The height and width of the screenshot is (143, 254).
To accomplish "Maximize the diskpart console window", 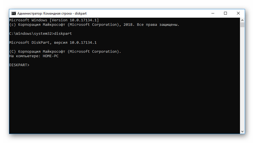I will (225, 13).
